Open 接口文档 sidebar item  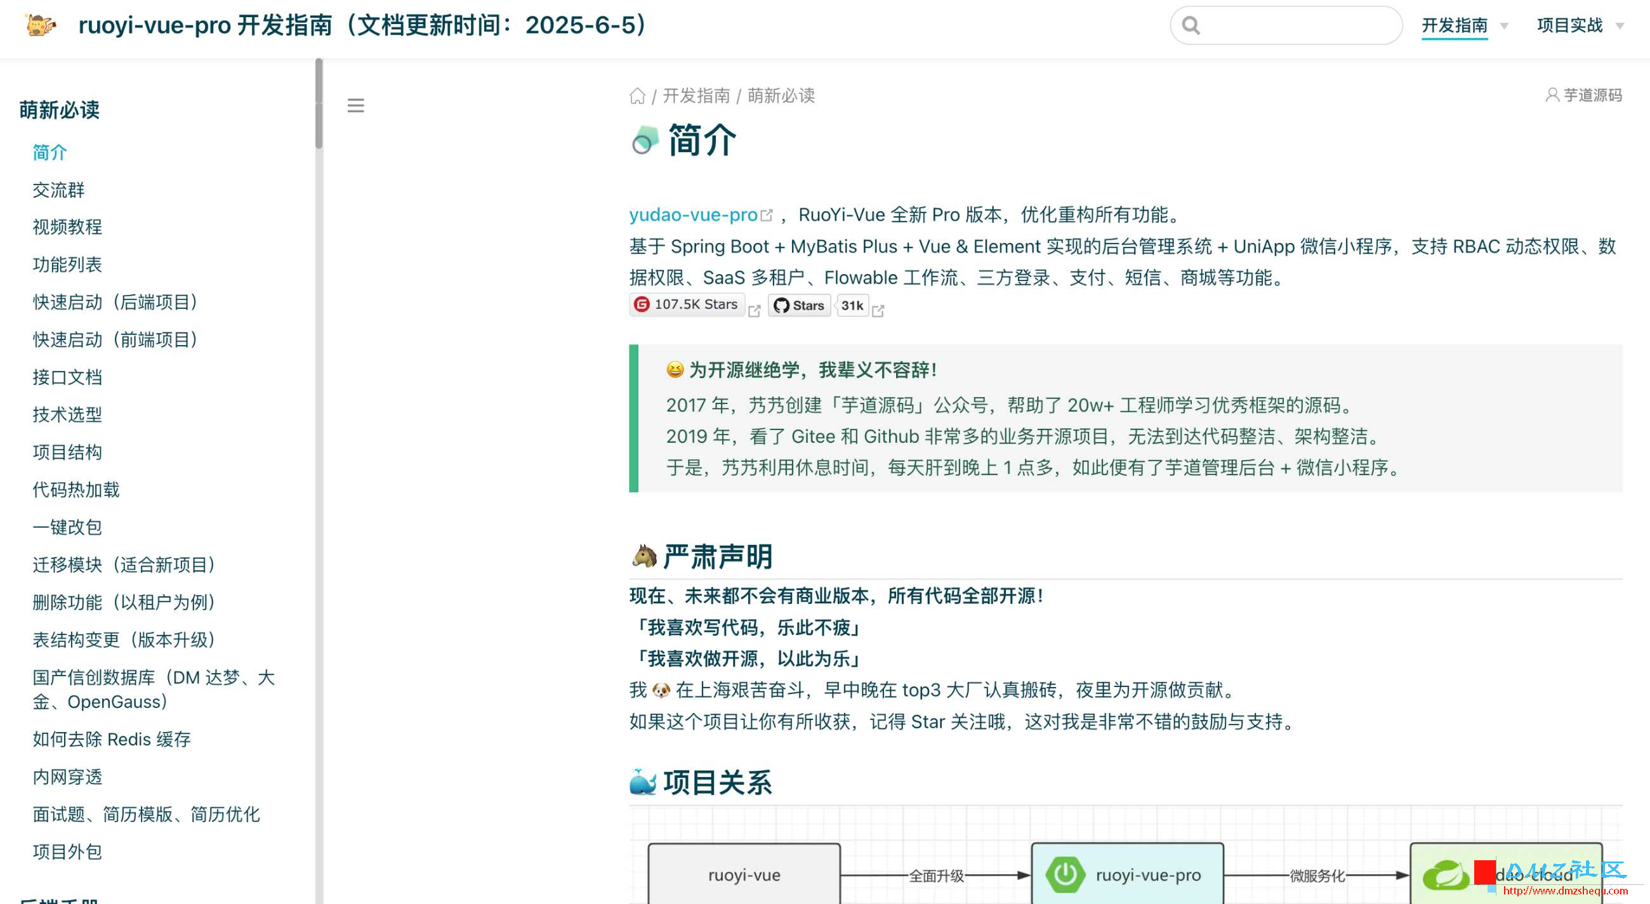pyautogui.click(x=67, y=377)
